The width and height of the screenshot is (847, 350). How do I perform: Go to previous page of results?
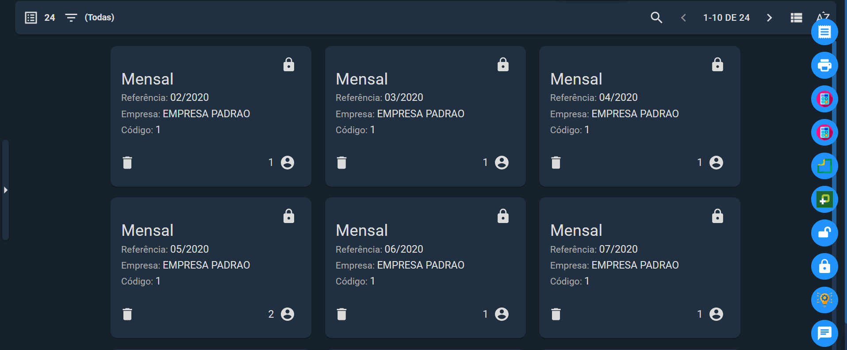683,18
